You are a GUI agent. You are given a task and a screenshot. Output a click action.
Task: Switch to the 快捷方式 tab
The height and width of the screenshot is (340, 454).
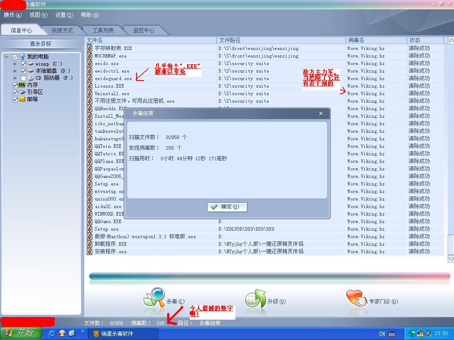(x=62, y=30)
